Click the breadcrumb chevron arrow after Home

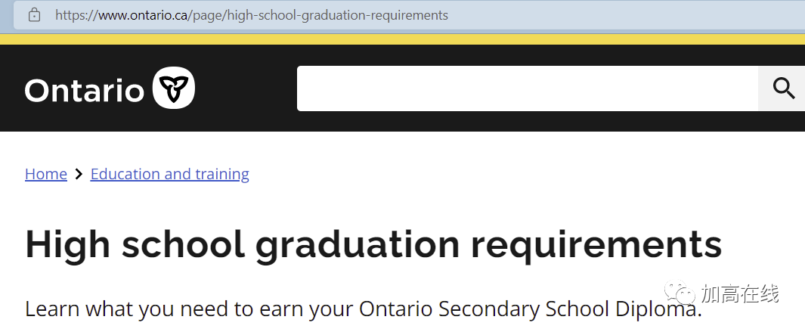79,174
